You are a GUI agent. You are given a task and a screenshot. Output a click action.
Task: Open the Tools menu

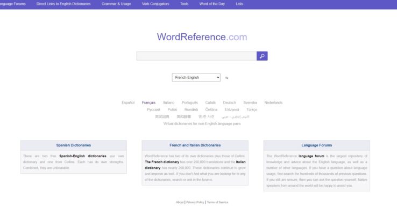tap(185, 4)
